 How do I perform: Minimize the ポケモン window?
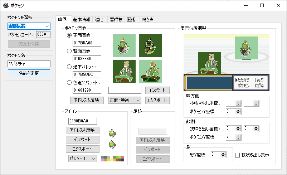click(246, 5)
